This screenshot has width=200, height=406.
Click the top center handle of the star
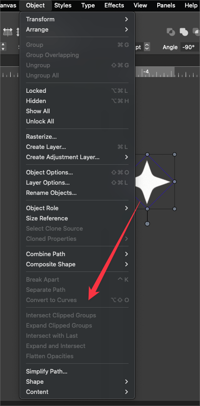click(x=147, y=155)
